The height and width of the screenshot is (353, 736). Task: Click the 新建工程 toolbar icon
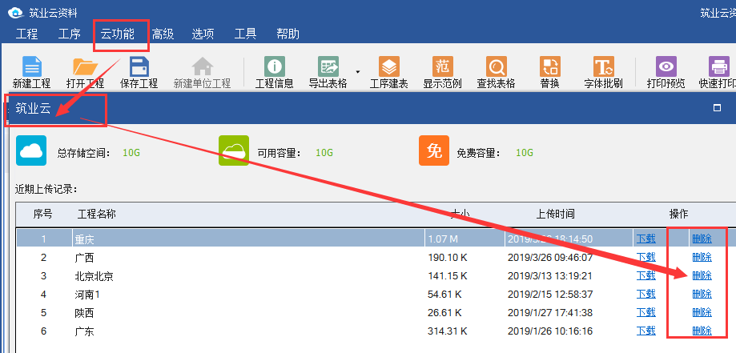click(x=31, y=67)
